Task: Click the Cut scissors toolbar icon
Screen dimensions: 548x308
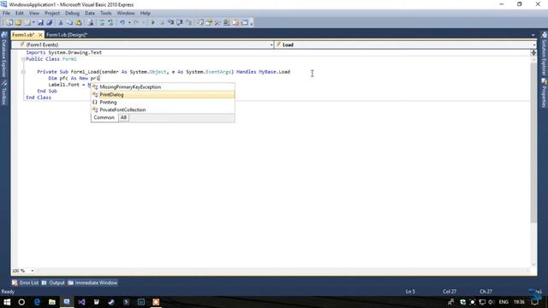Action: [x=61, y=23]
